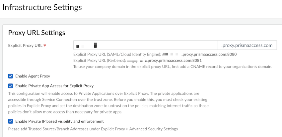Click the "Enable Private App Access for Explicit Proxy" label
282x137 pixels.
click(54, 86)
